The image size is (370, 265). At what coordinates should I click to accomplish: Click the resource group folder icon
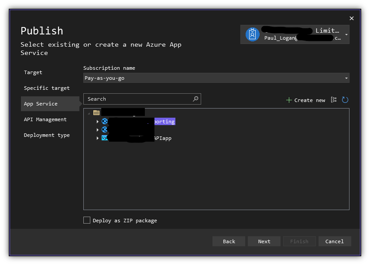coord(96,113)
